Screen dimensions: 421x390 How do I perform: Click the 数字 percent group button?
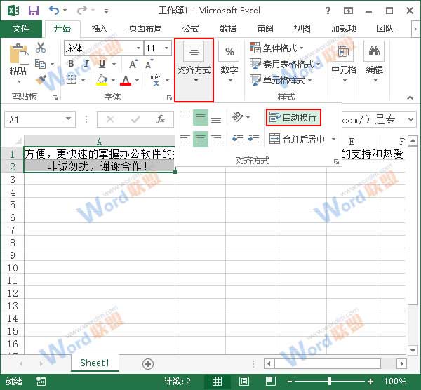pos(229,62)
